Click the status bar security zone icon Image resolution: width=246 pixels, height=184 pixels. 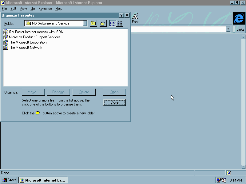229,173
